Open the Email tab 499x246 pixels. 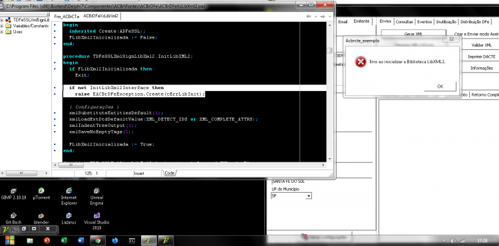[x=343, y=22]
